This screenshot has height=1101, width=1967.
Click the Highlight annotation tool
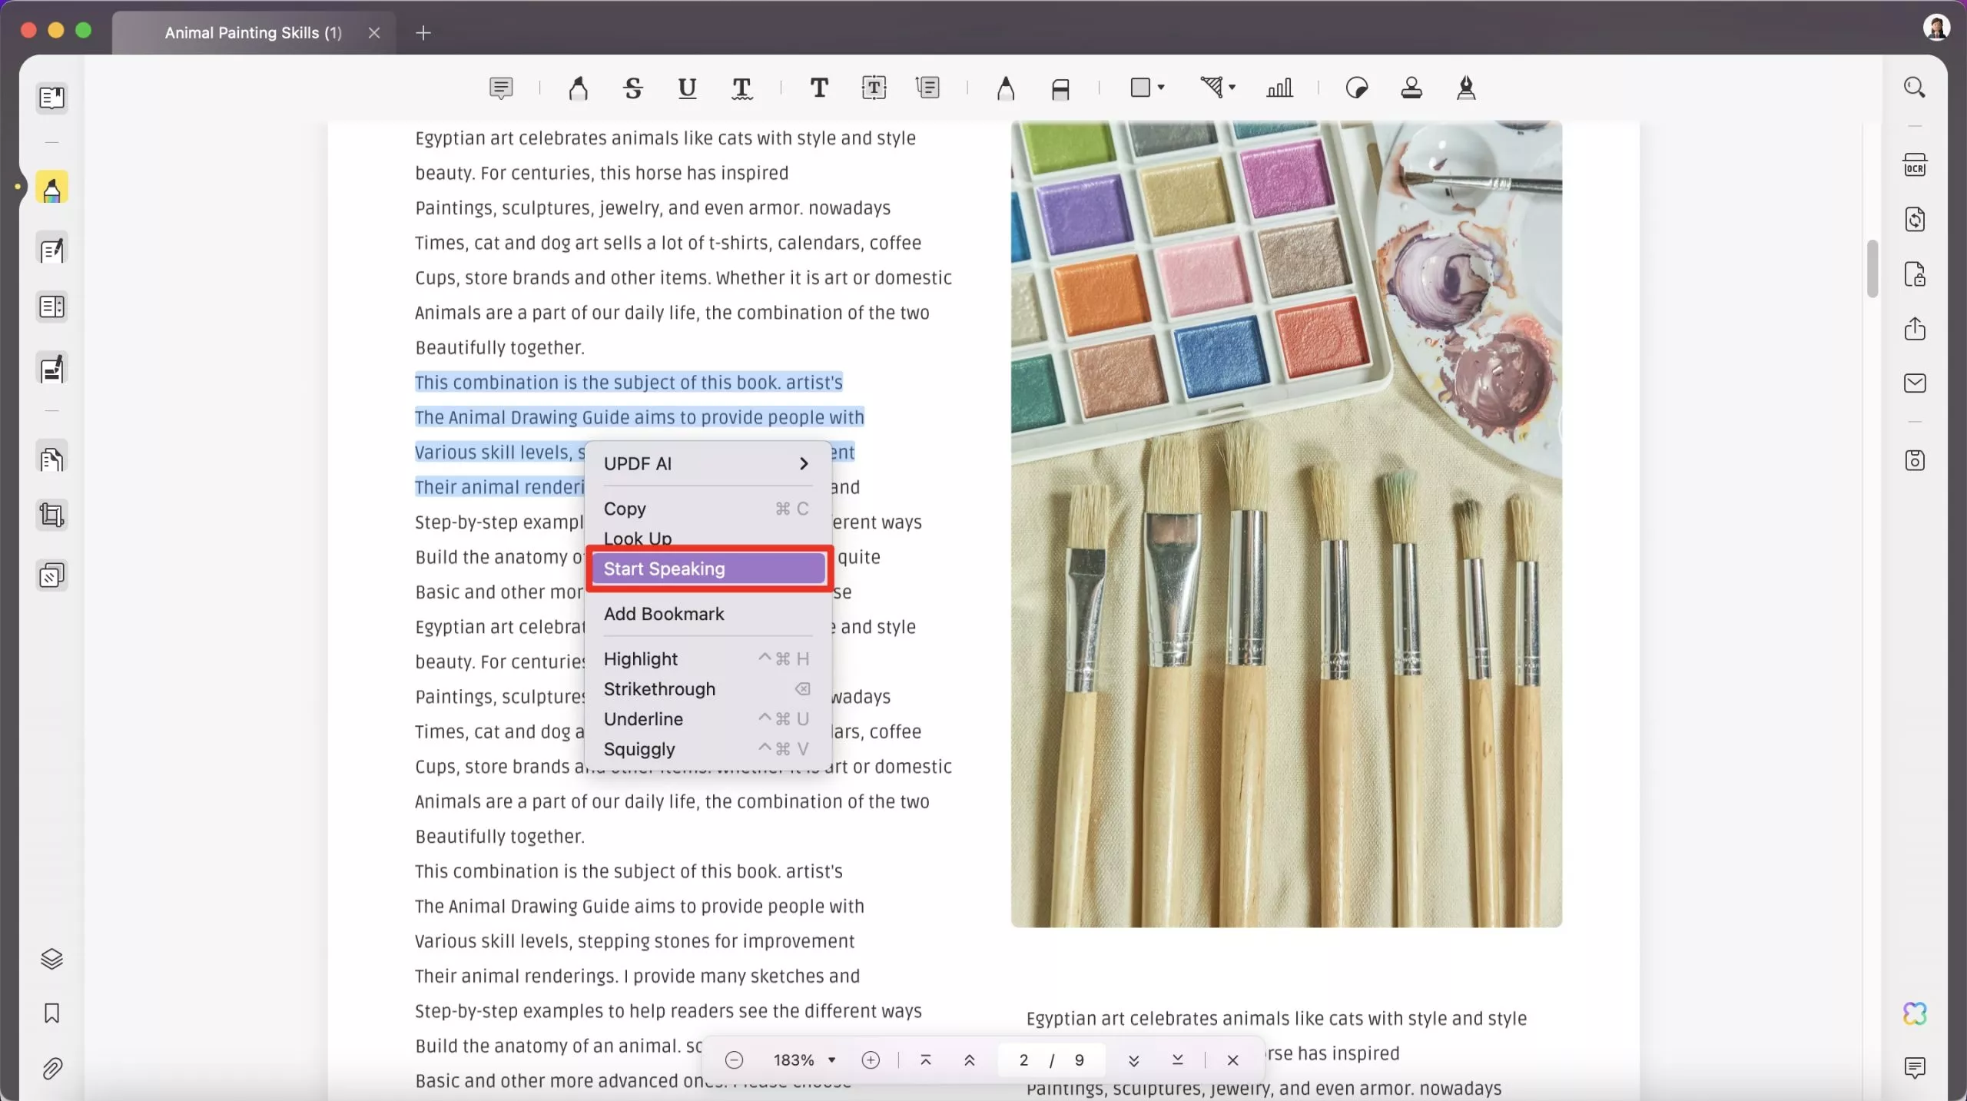tap(579, 88)
